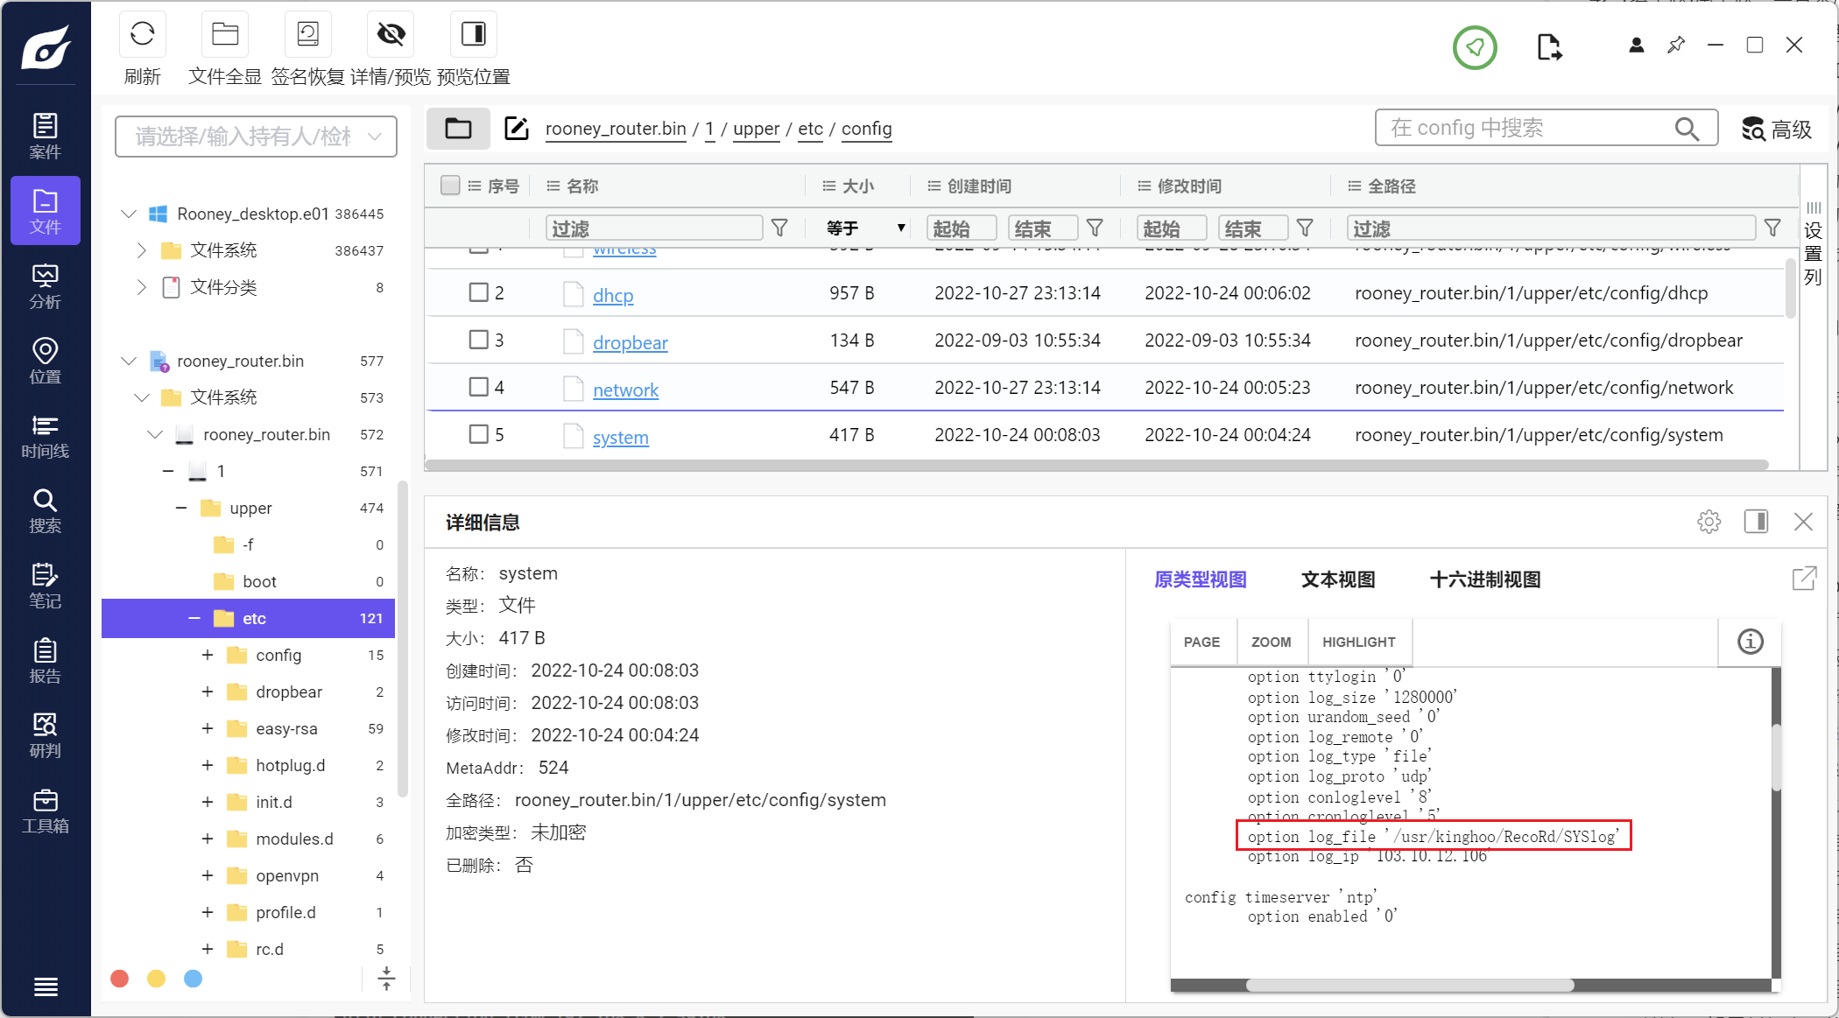This screenshot has height=1018, width=1839.
Task: Click the collapse tree icon at bottom
Action: click(x=386, y=979)
